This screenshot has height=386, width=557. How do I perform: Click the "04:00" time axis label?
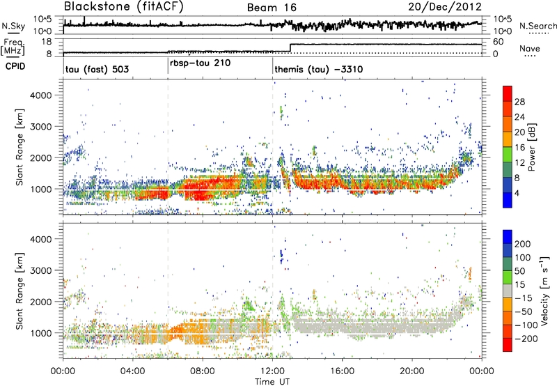coord(132,371)
